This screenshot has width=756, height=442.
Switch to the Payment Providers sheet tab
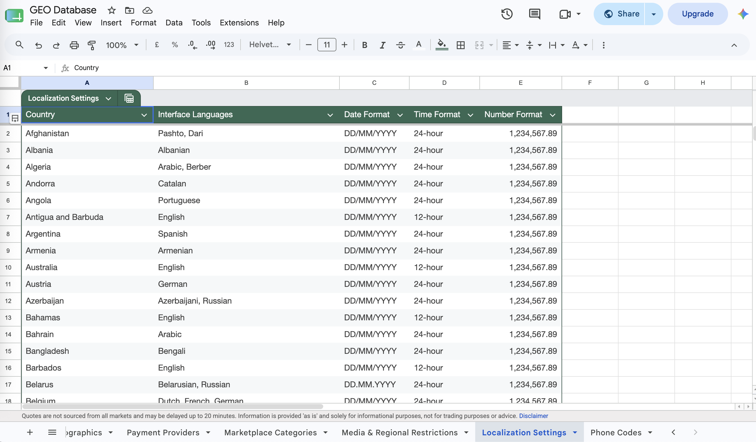[x=163, y=433]
